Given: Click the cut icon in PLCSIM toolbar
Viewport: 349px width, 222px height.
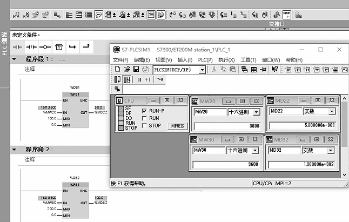Looking at the screenshot, I should (x=214, y=69).
